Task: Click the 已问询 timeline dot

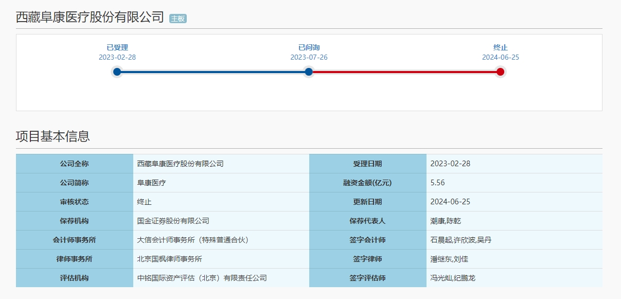Action: [309, 72]
